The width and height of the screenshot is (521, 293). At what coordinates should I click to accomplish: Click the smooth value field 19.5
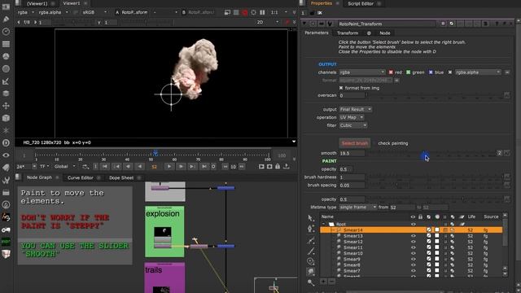pos(352,153)
